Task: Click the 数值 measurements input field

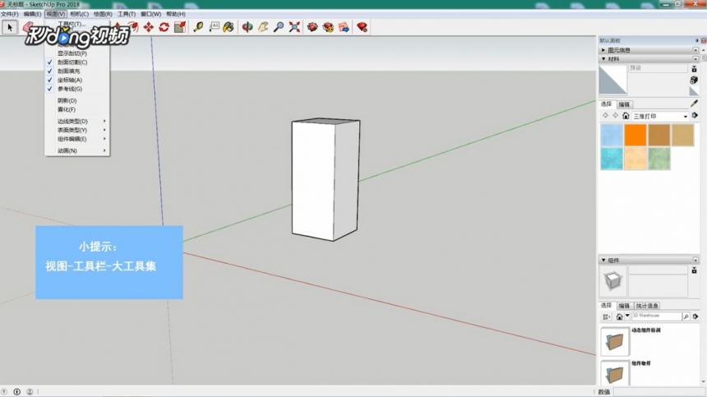Action: pos(658,392)
